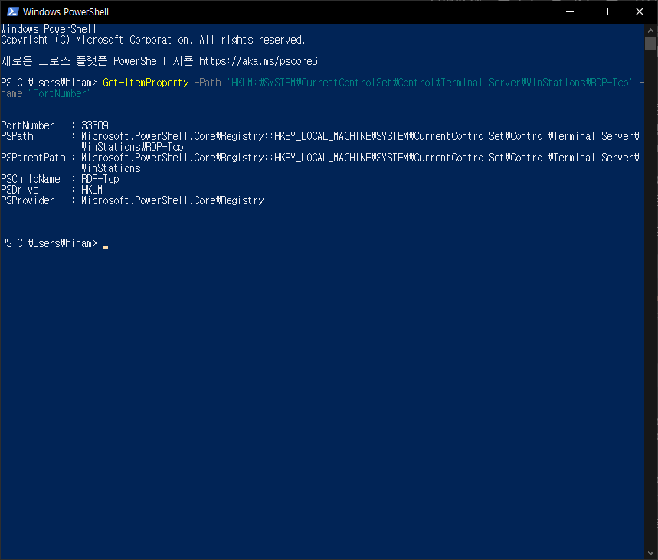Click the PSPath label

[x=17, y=136]
